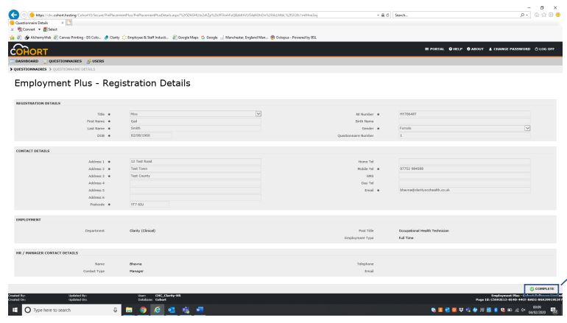The height and width of the screenshot is (323, 567).
Task: Open the Questionnaires menu item
Action: pyautogui.click(x=63, y=61)
